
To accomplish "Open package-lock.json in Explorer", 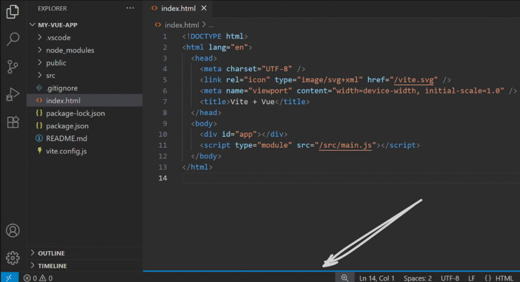I will tap(75, 113).
